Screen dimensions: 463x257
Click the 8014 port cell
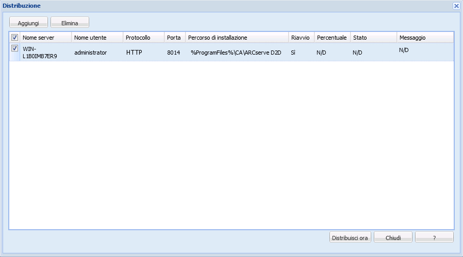click(x=175, y=52)
